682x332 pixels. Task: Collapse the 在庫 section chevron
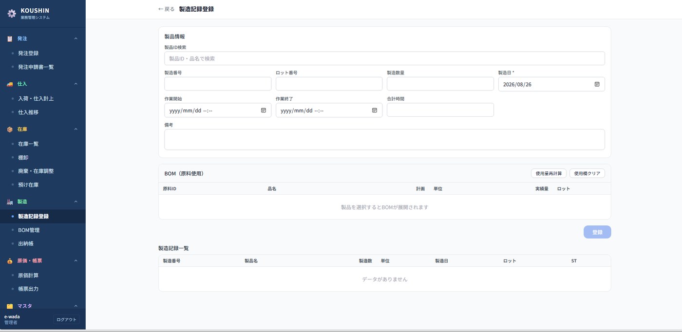[76, 129]
